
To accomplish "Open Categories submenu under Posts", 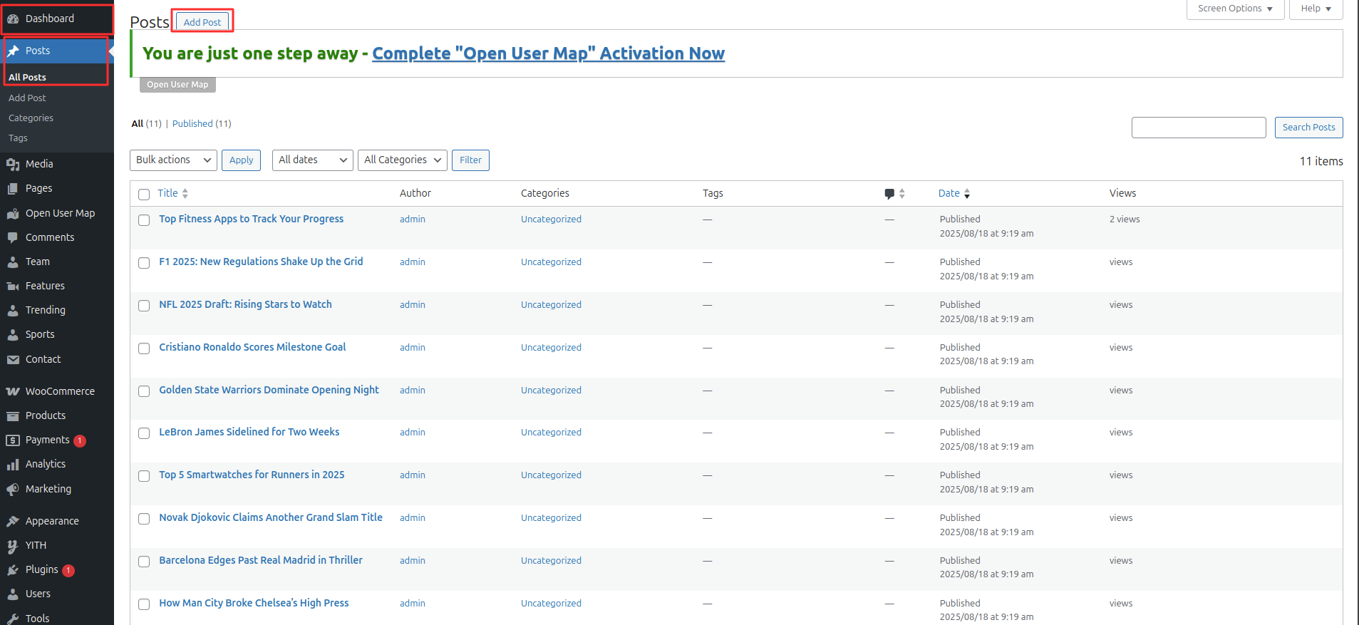I will (x=31, y=118).
